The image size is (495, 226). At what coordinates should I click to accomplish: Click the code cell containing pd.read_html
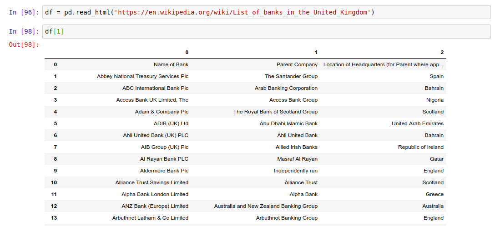tap(267, 12)
